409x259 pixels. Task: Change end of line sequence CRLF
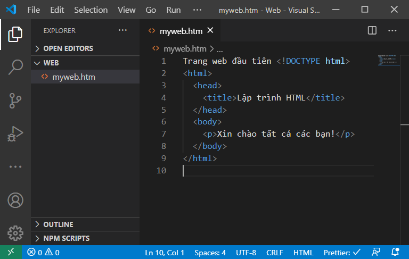coord(275,253)
